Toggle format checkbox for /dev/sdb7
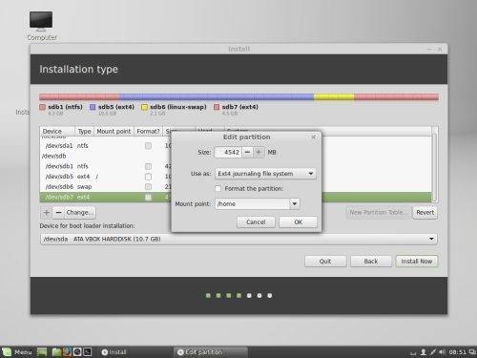The image size is (477, 358). tap(148, 198)
